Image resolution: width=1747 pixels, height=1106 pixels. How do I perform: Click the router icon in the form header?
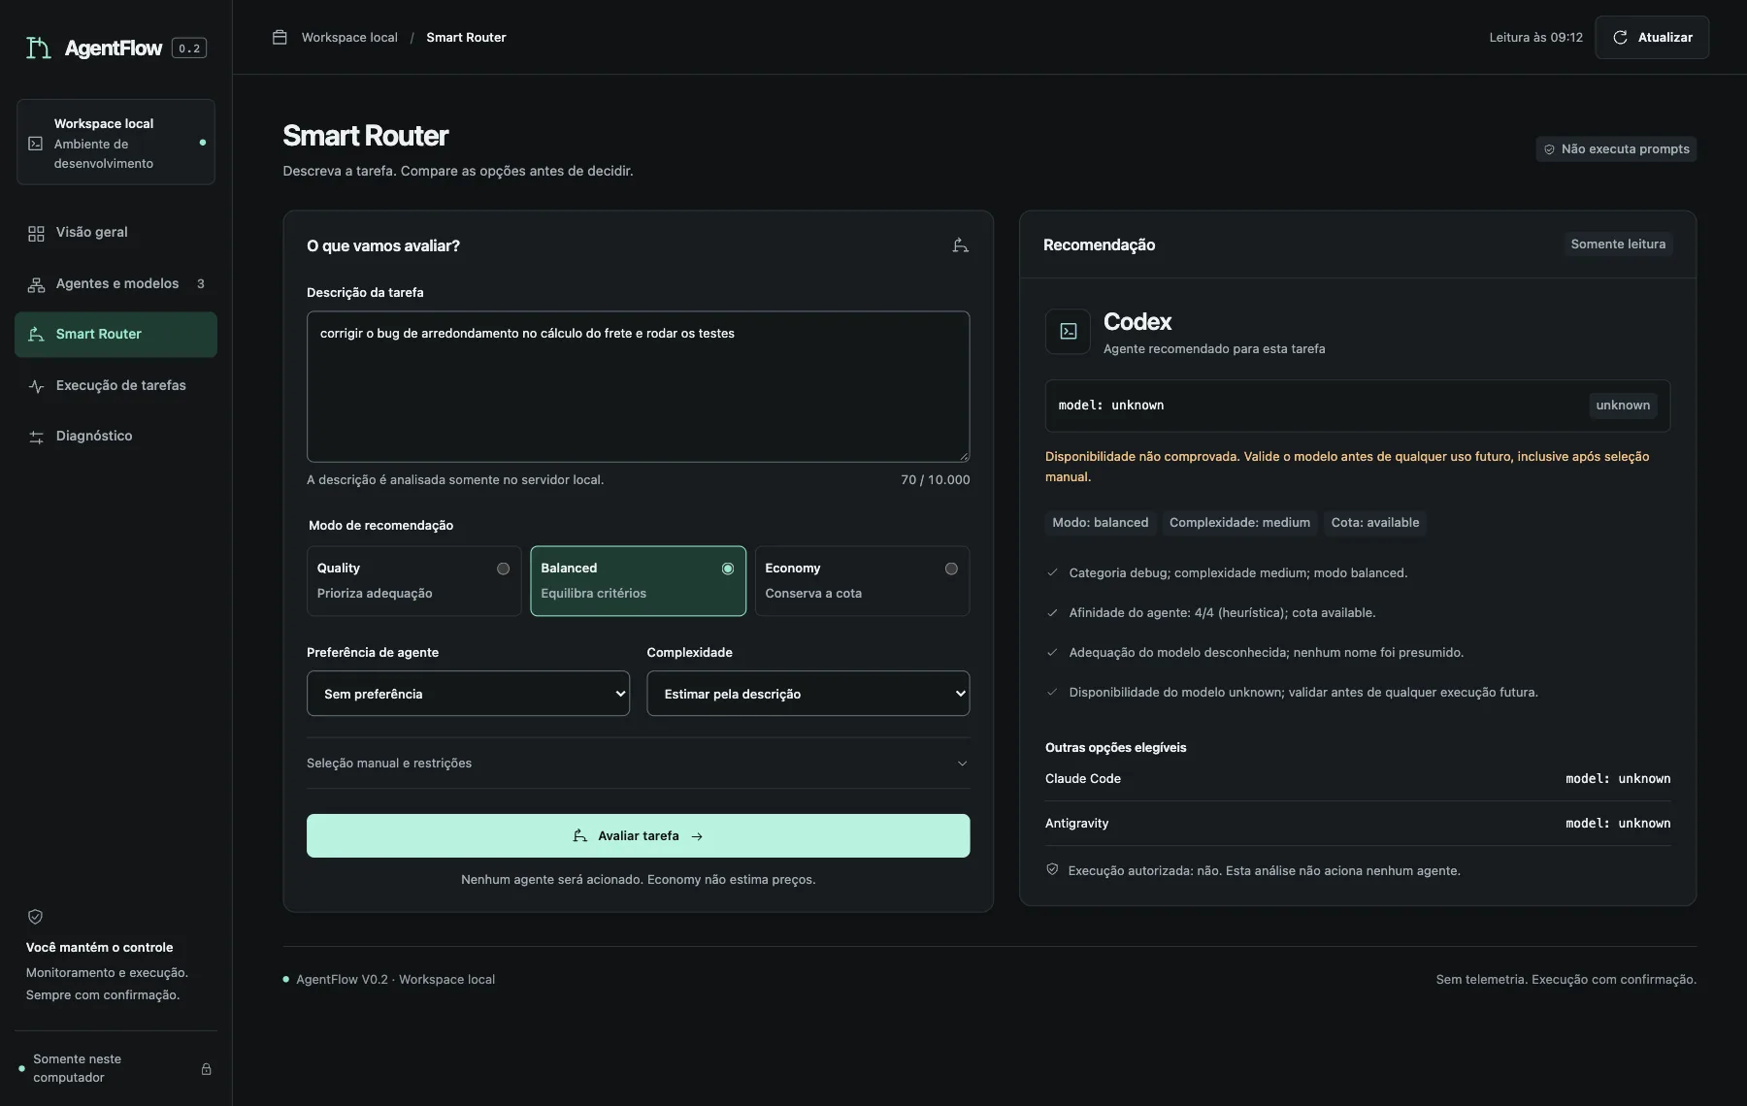(x=961, y=245)
